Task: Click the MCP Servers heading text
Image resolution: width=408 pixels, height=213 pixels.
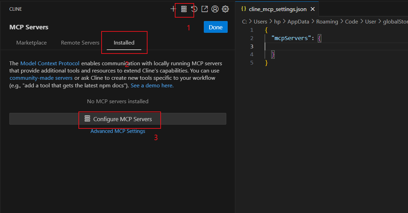Action: click(29, 27)
